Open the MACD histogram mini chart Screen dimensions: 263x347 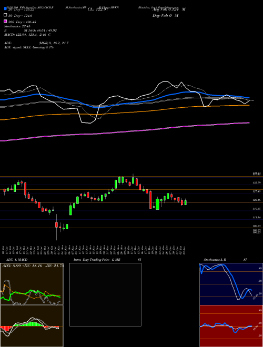[32, 326]
